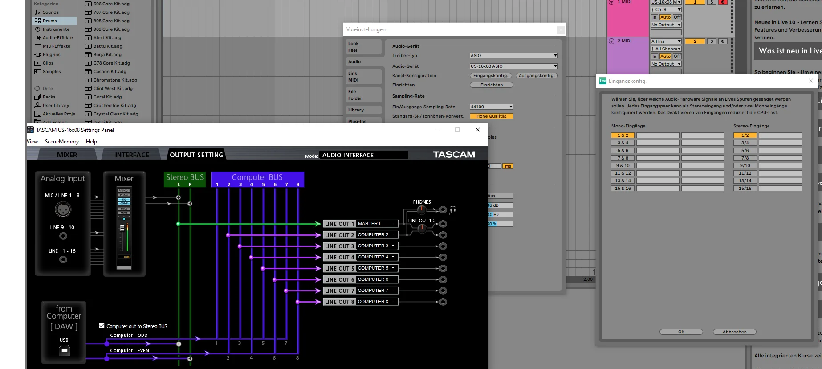Image resolution: width=822 pixels, height=369 pixels.
Task: Click the User Library icon in the browser
Action: pyautogui.click(x=37, y=106)
